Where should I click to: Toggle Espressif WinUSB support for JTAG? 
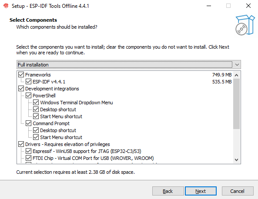coord(28,151)
